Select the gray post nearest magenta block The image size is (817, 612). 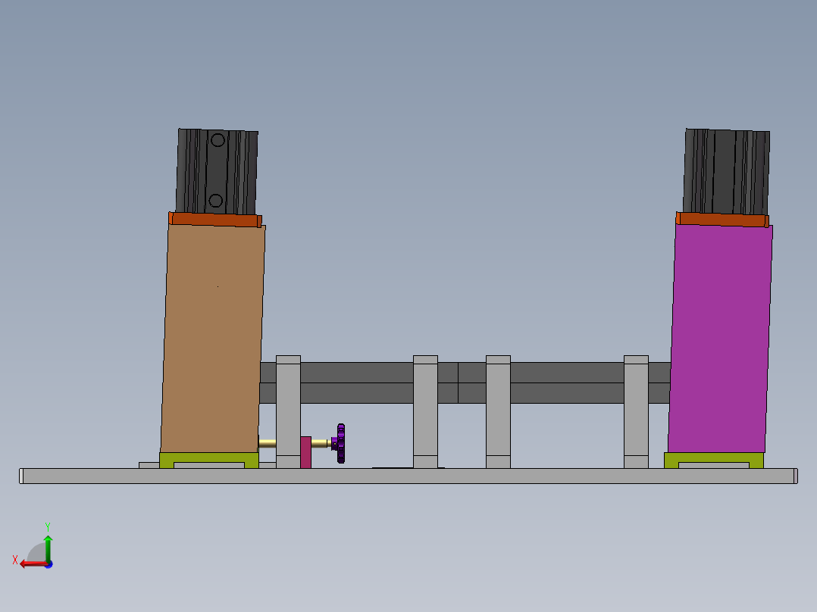(636, 412)
